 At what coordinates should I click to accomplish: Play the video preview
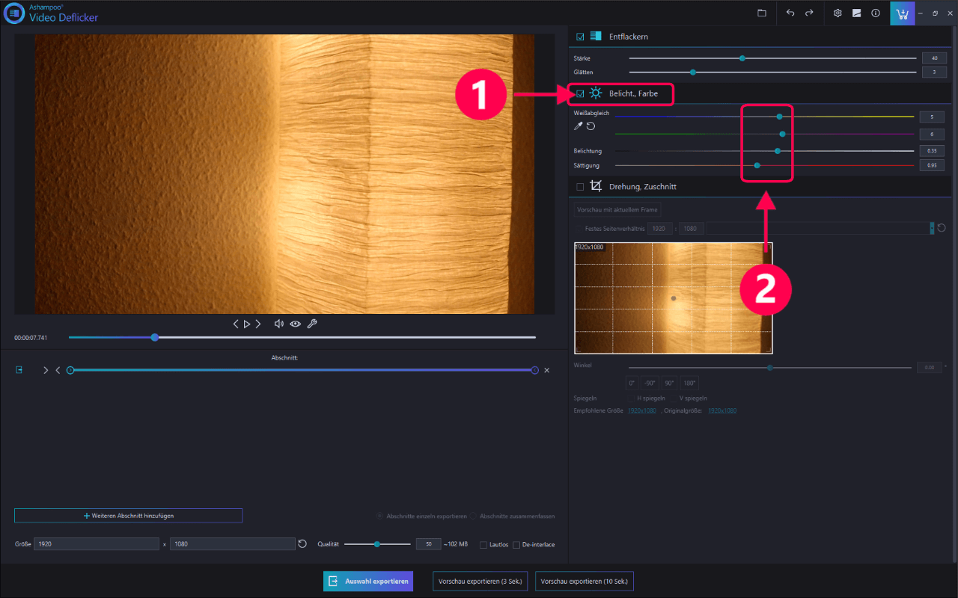[x=247, y=324]
